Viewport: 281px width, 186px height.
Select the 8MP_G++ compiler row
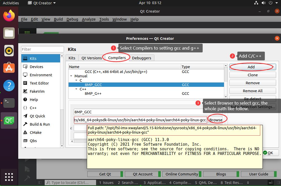point(146,94)
